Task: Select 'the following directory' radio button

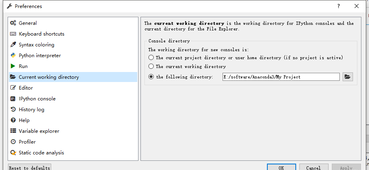Action: 151,77
